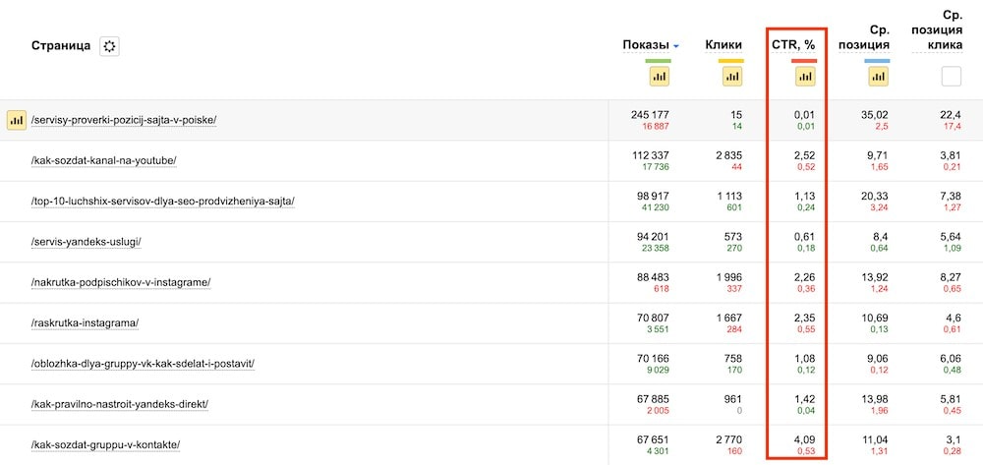Toggle chart icon under CTR, % column

pos(804,76)
